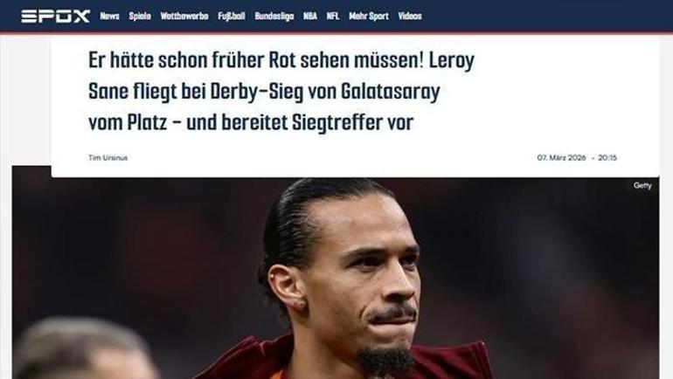The height and width of the screenshot is (379, 673).
Task: Go to the Videos section
Action: (410, 17)
